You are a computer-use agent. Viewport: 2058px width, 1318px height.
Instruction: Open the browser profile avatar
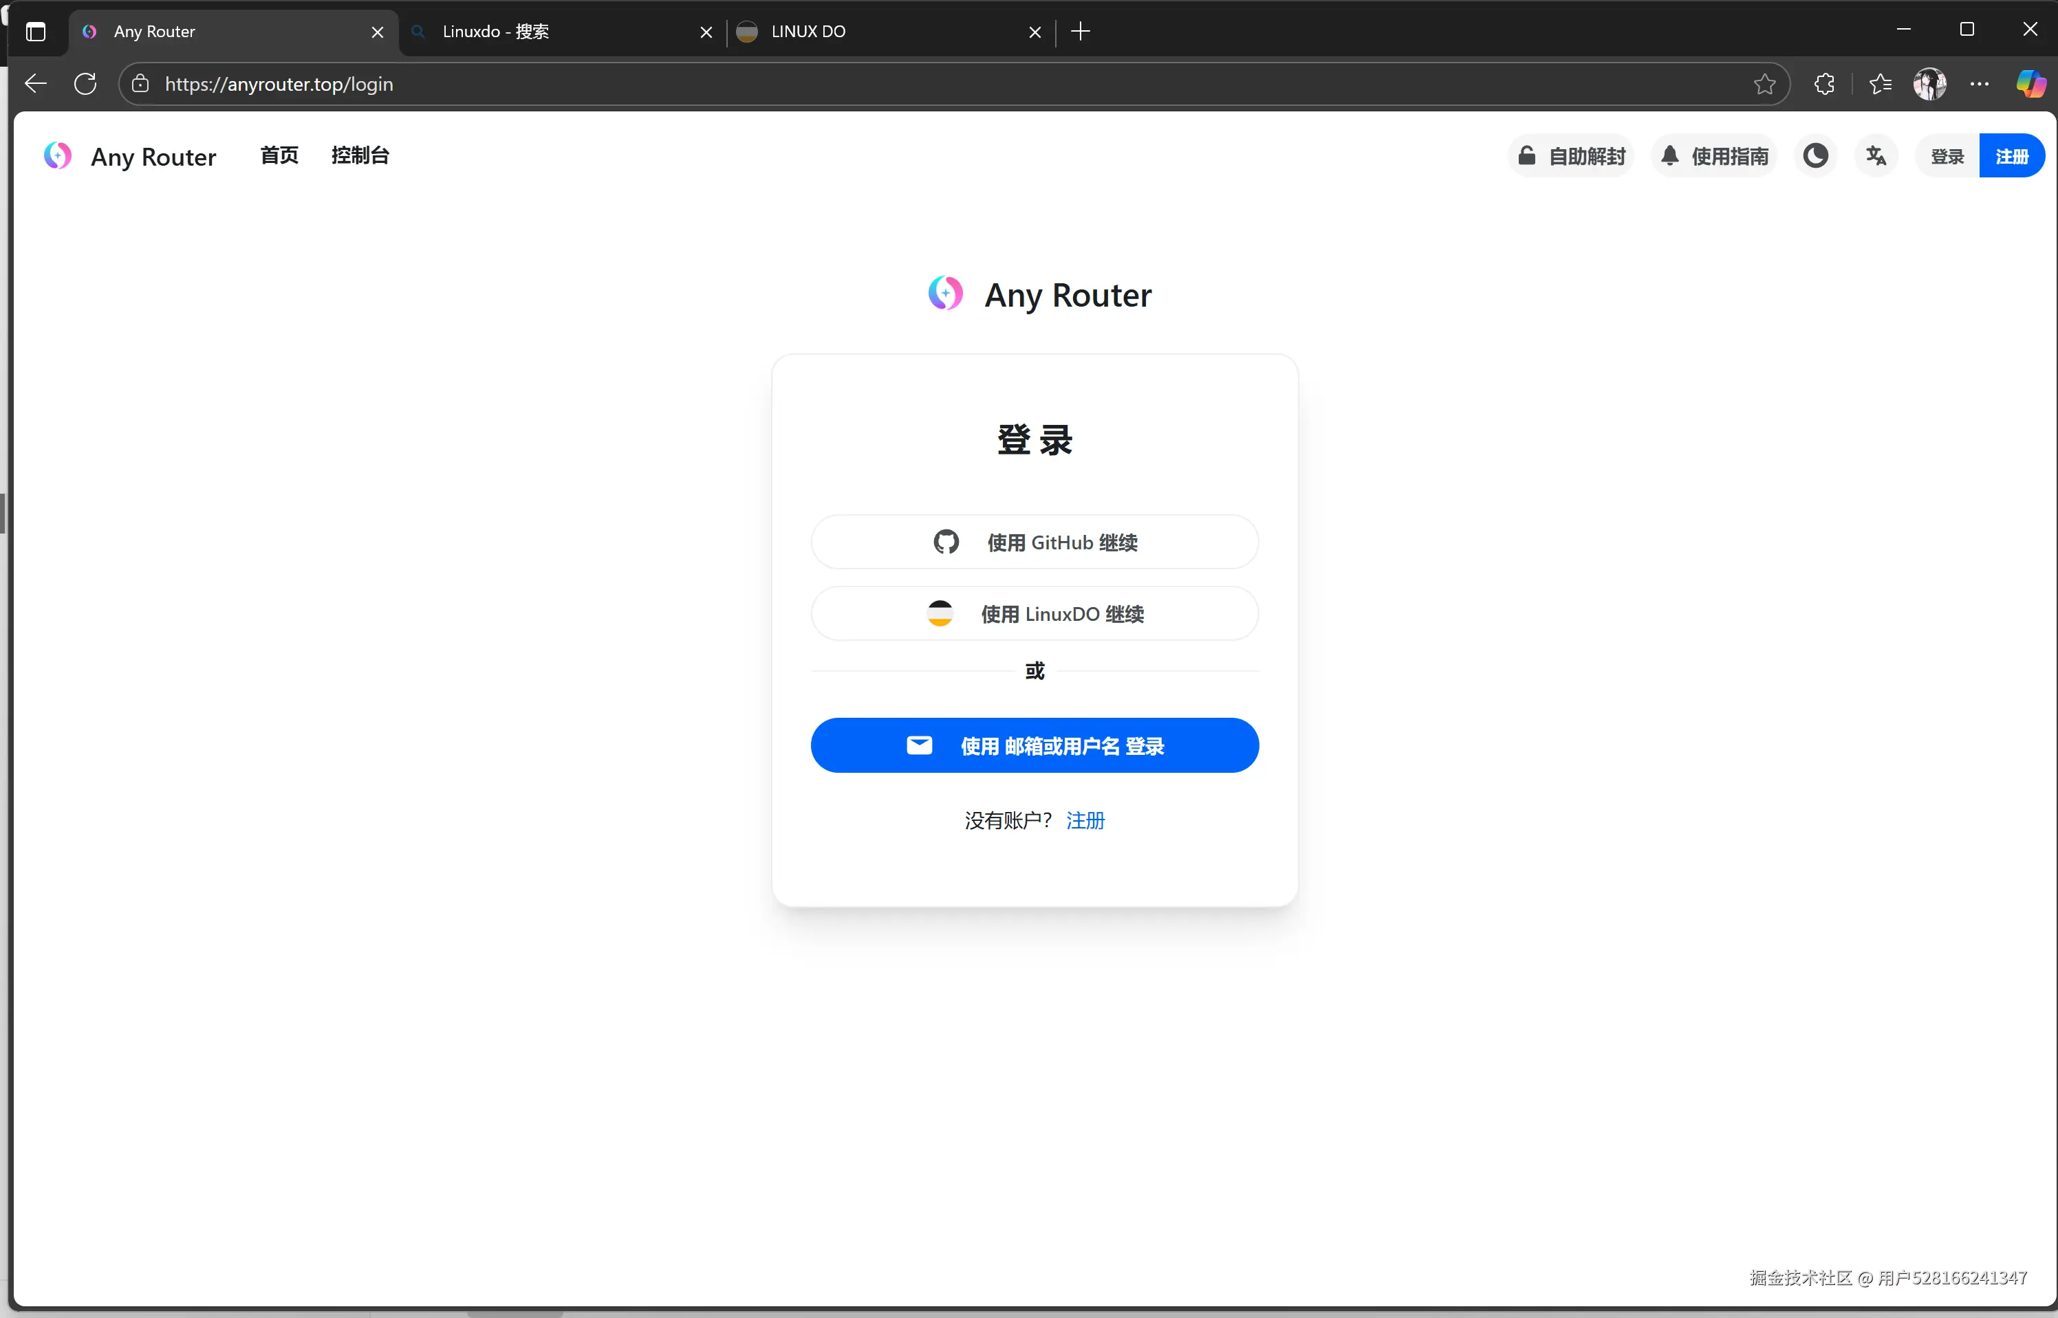pos(1931,84)
